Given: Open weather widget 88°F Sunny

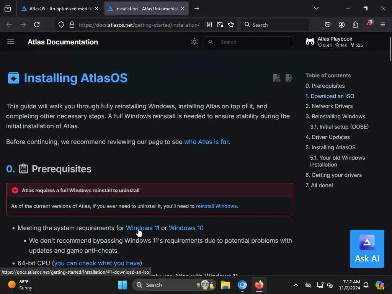Looking at the screenshot, I should 20,285.
